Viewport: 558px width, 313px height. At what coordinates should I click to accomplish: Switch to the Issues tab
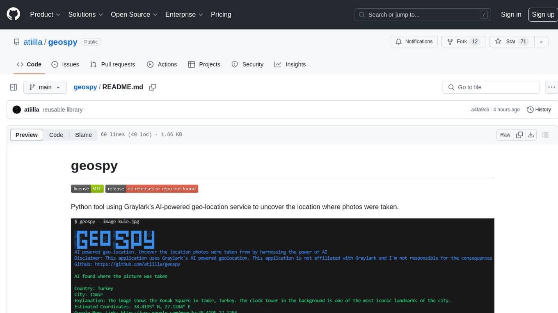(x=65, y=64)
